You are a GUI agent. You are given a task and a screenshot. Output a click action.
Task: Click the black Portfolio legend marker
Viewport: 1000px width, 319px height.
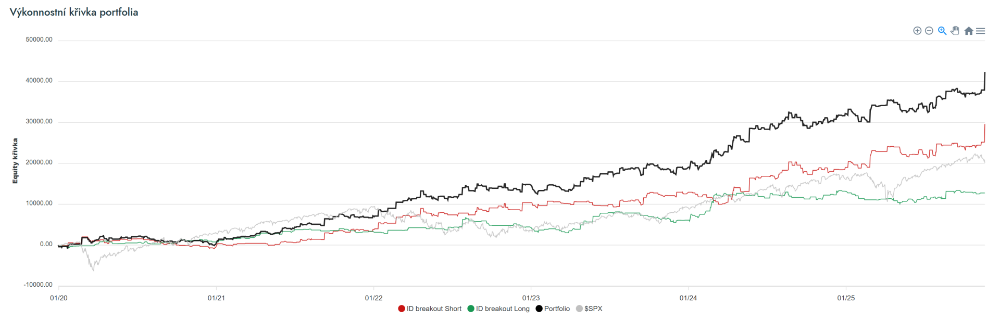[x=539, y=309]
